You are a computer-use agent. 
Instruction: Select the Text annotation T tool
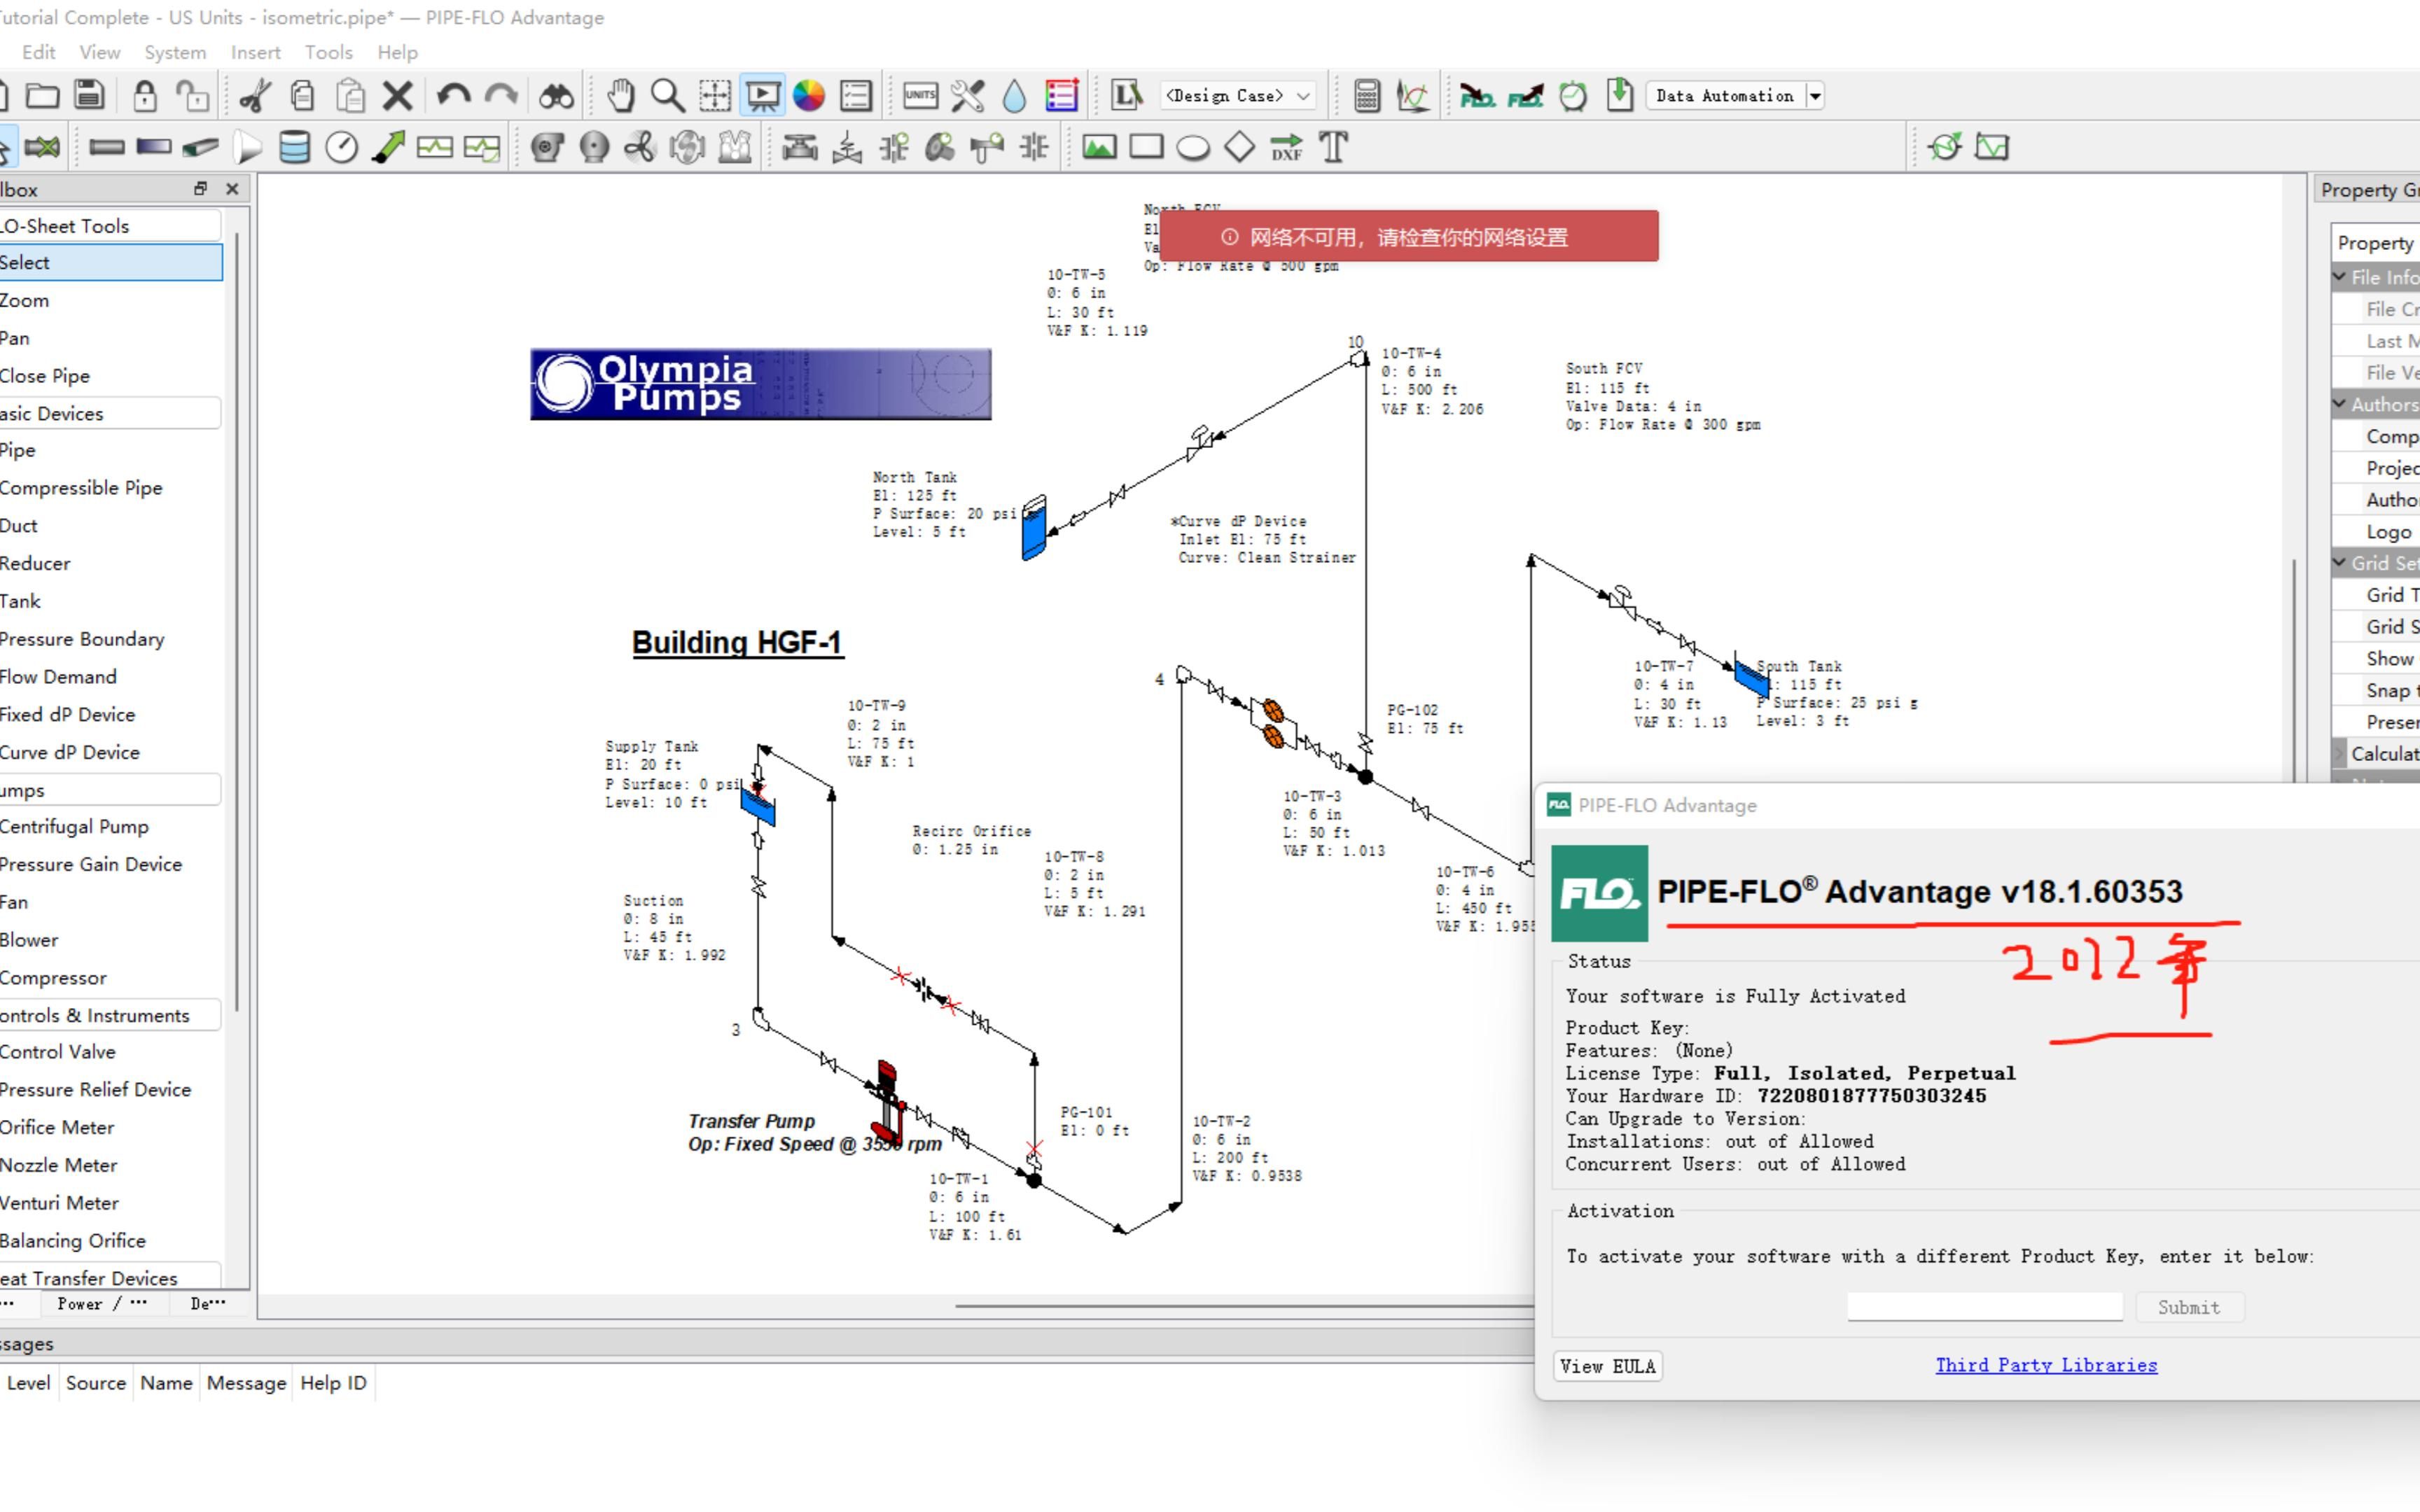click(1334, 148)
